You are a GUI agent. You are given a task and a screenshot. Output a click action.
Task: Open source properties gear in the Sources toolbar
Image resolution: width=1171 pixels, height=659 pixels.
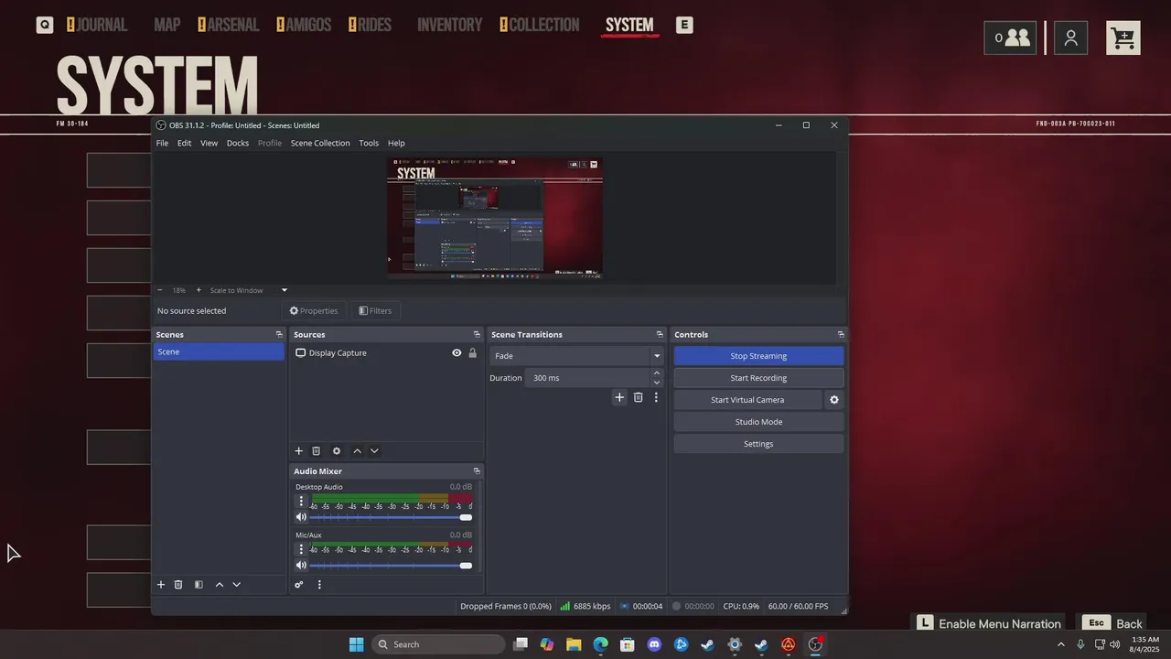(x=337, y=451)
